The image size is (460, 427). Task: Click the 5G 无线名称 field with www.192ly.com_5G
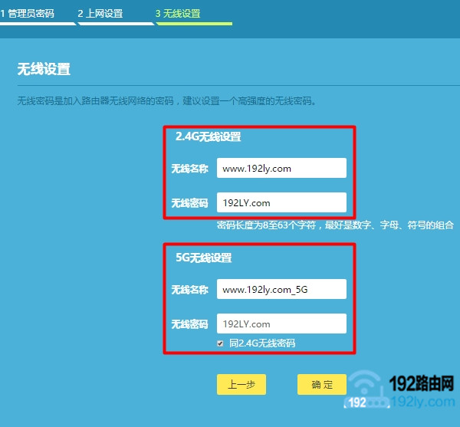click(281, 289)
